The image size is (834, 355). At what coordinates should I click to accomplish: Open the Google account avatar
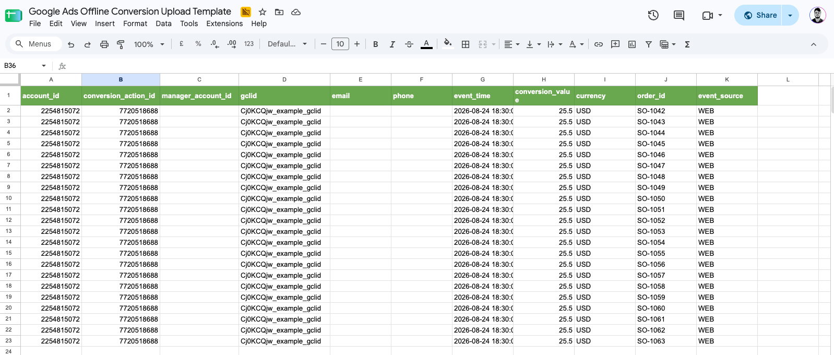coord(818,15)
